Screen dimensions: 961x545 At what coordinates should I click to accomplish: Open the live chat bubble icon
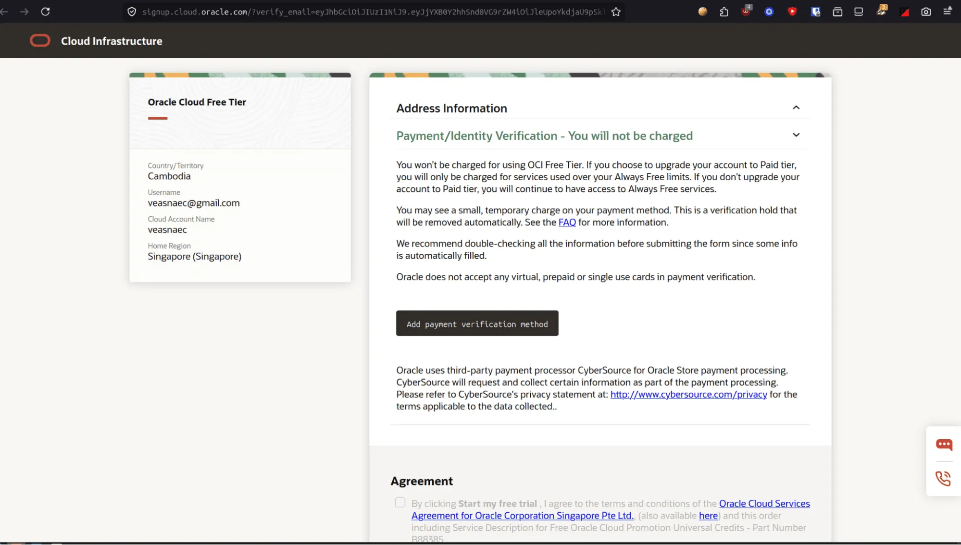[x=944, y=445]
